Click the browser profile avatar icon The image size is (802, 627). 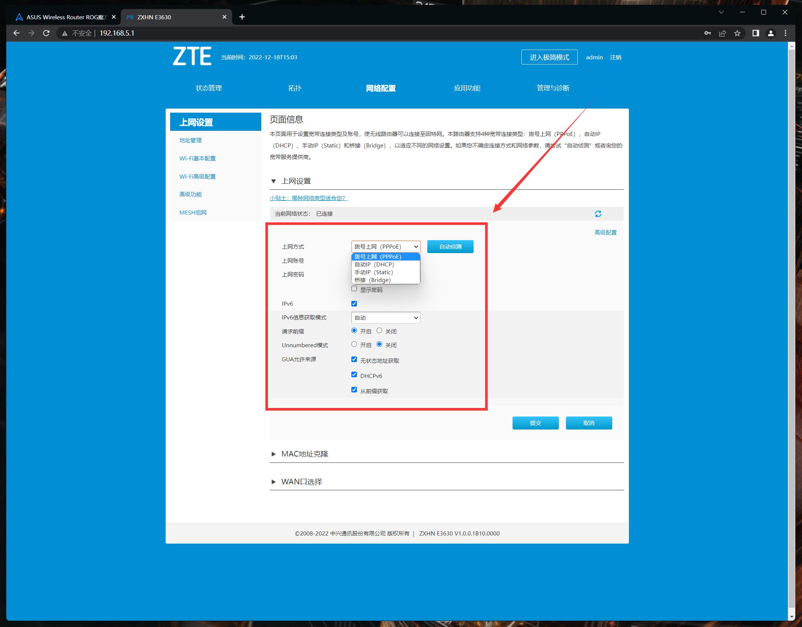point(771,33)
